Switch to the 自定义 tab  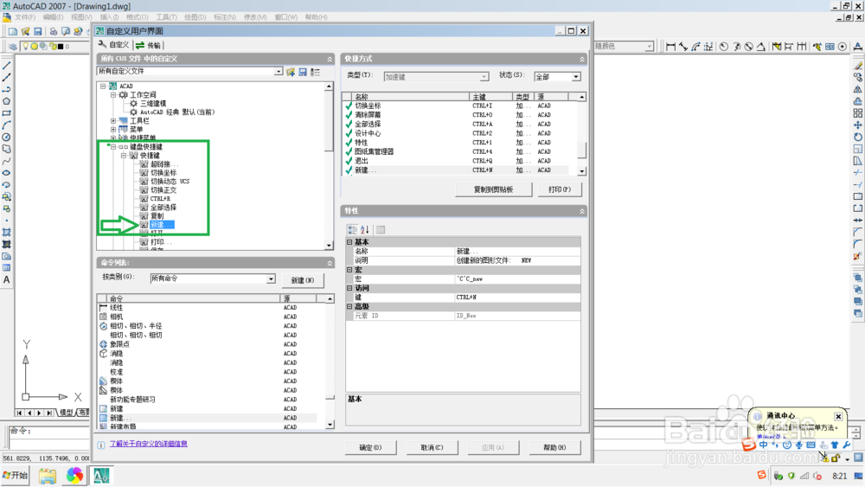tap(113, 45)
